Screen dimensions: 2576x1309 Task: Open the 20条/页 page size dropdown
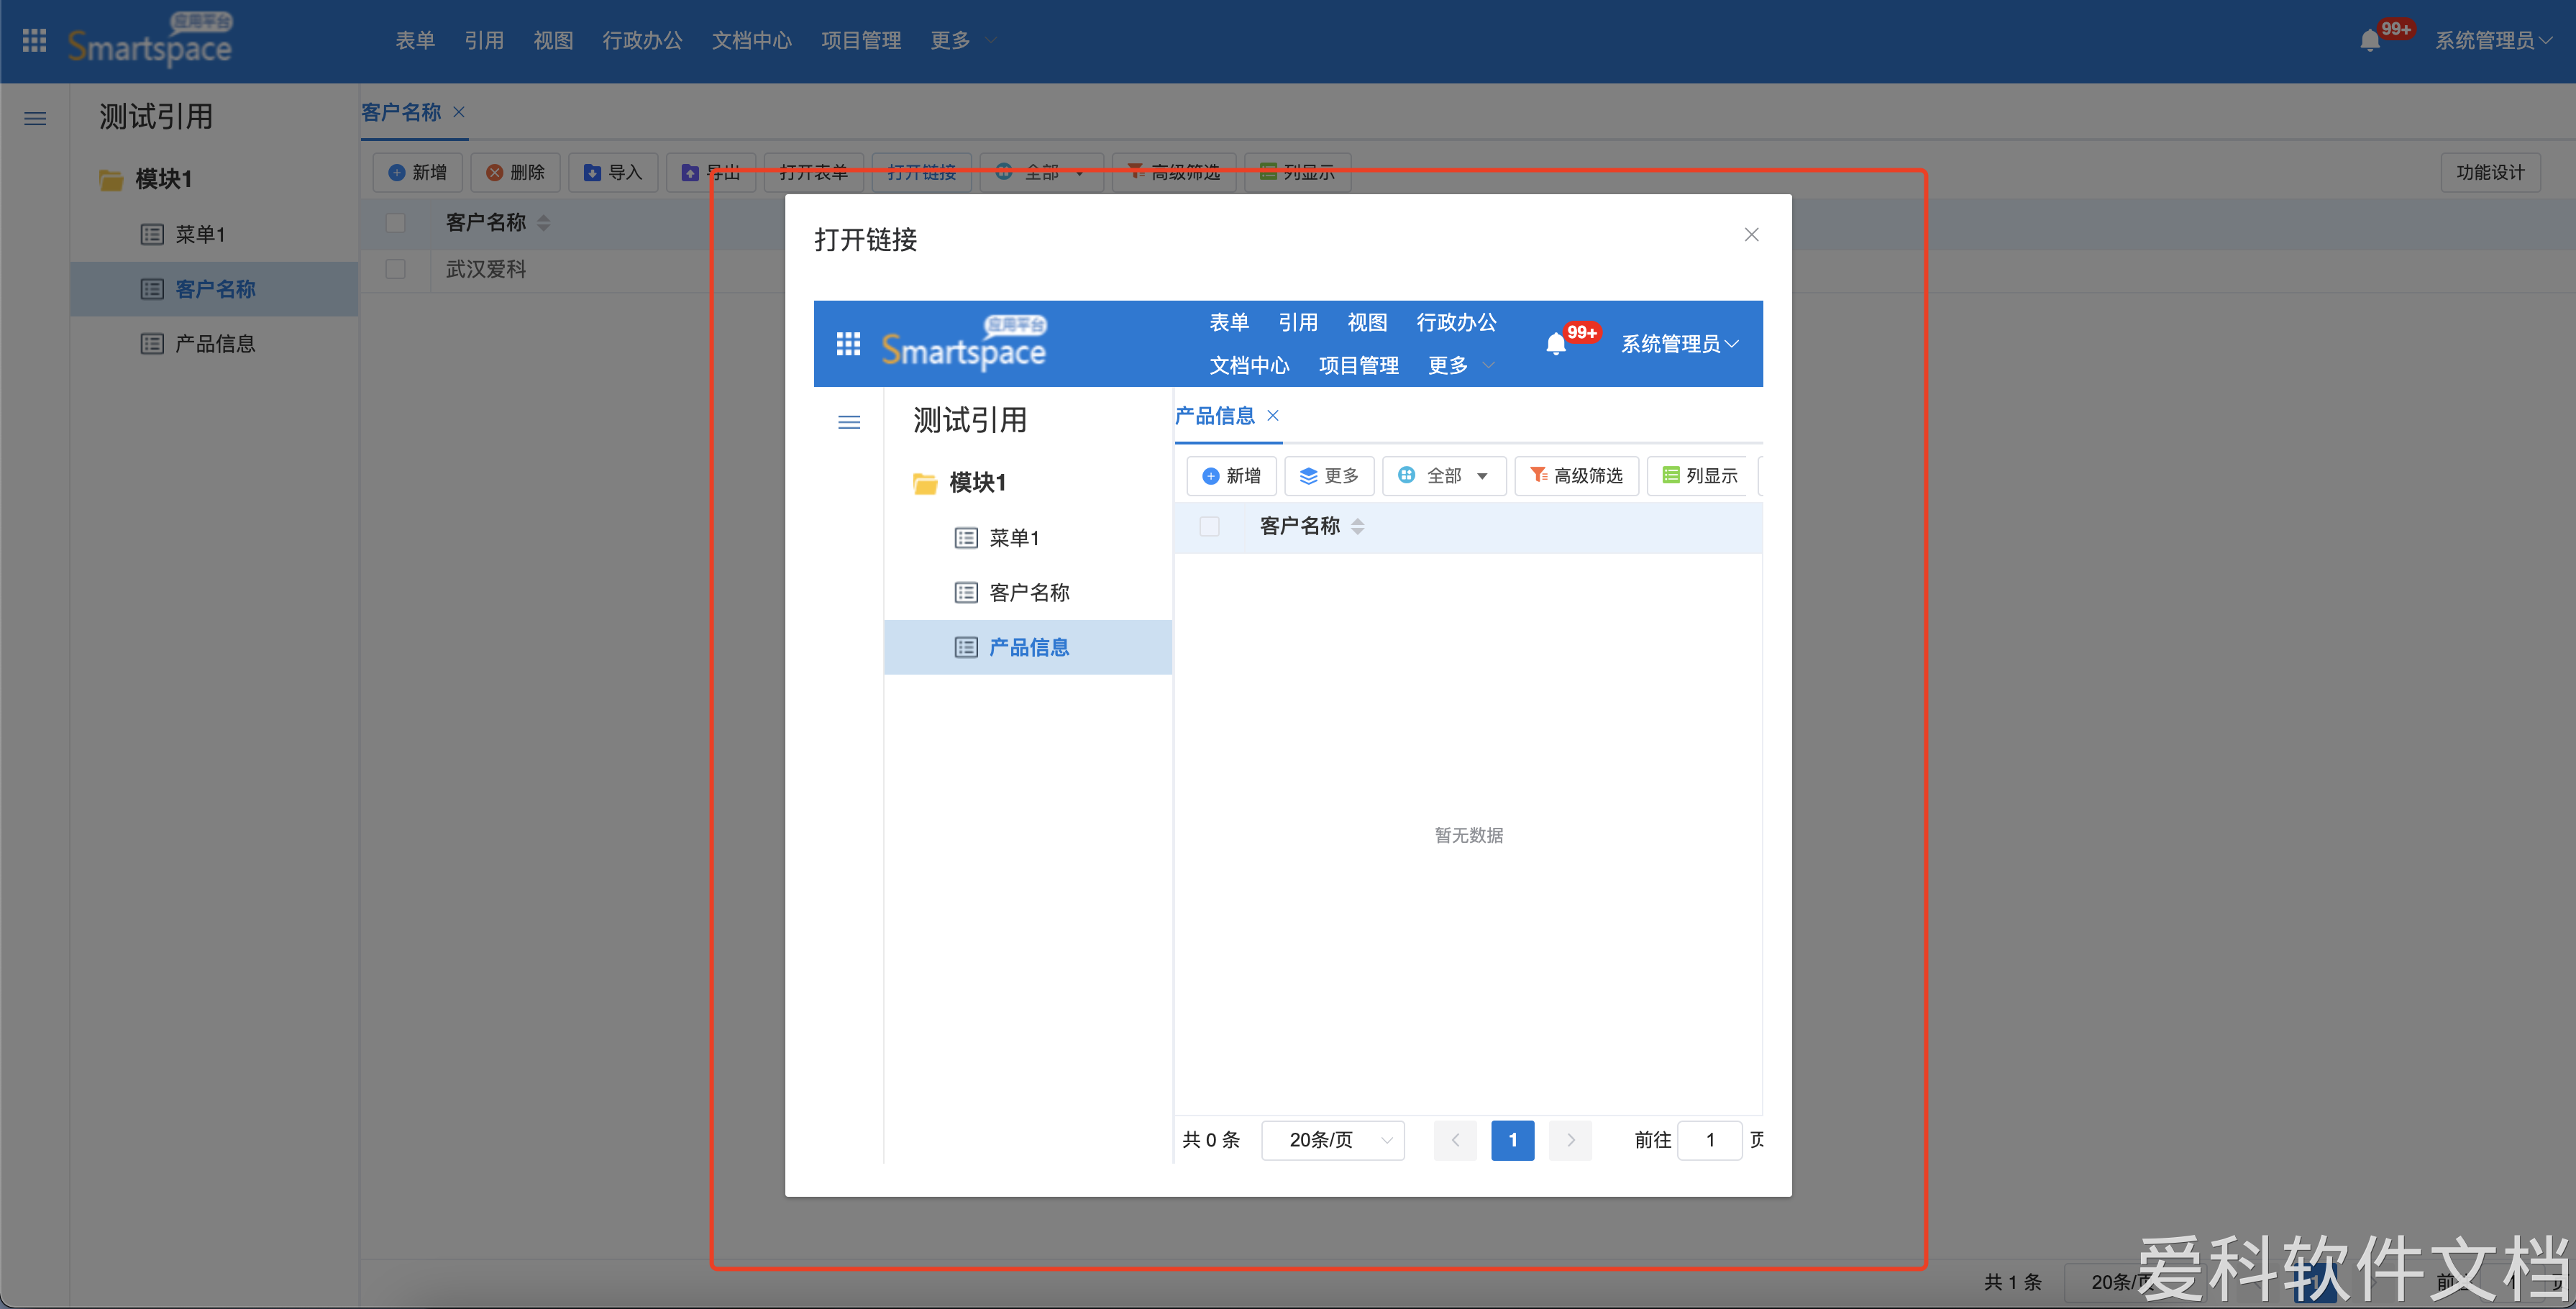1333,1140
